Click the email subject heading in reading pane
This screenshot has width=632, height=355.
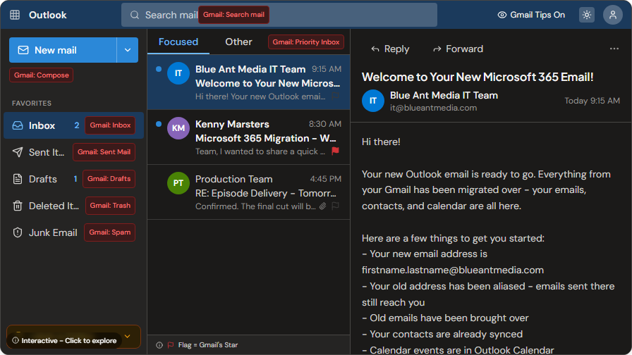[x=478, y=77]
